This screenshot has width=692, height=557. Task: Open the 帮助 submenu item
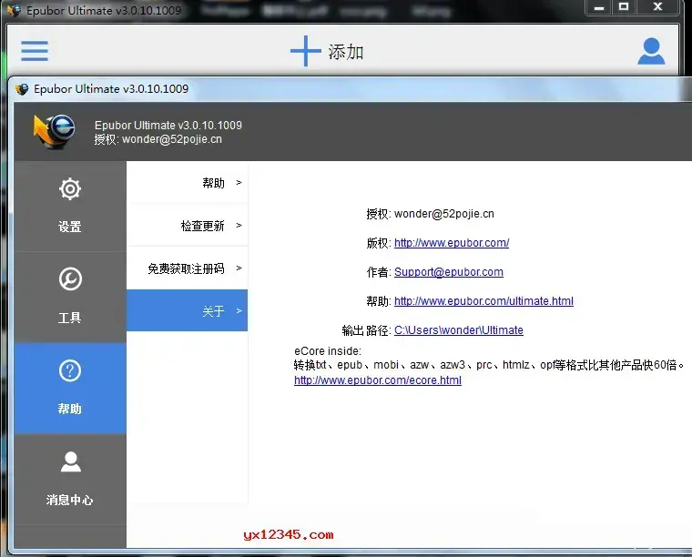pos(188,183)
